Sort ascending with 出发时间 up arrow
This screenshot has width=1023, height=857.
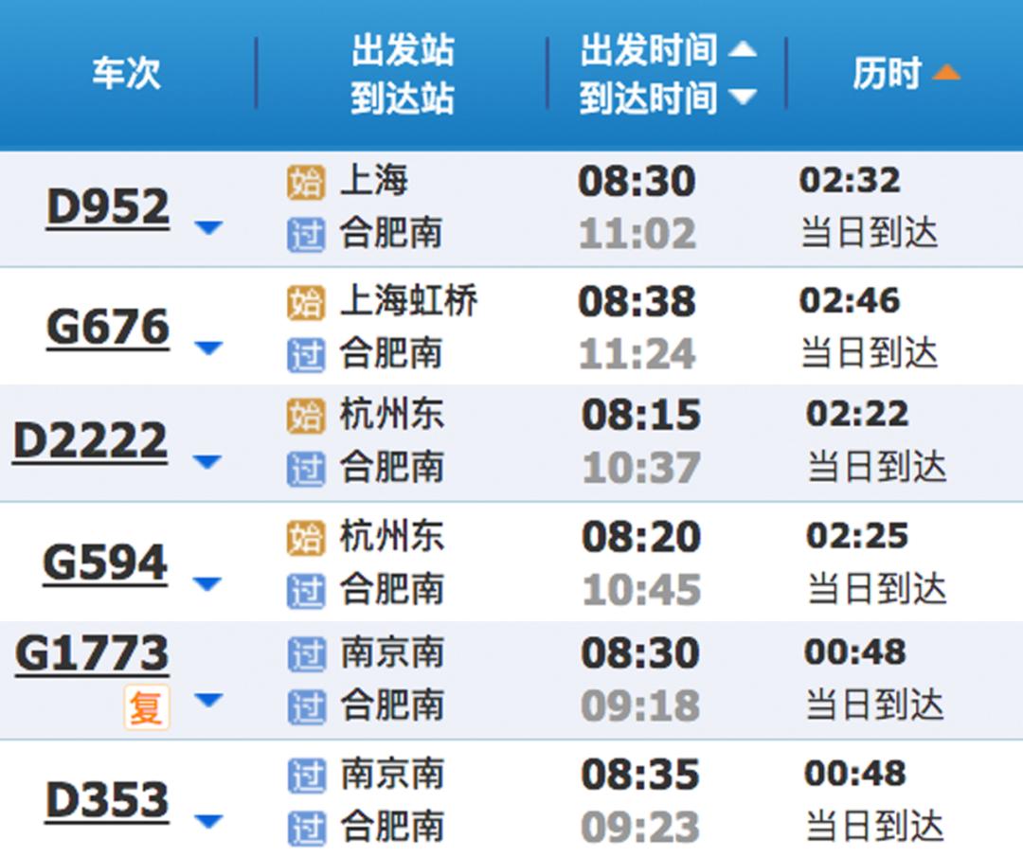click(743, 49)
